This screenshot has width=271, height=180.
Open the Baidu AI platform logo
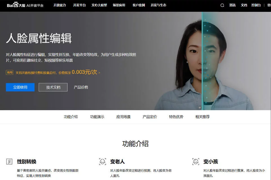pyautogui.click(x=25, y=5)
